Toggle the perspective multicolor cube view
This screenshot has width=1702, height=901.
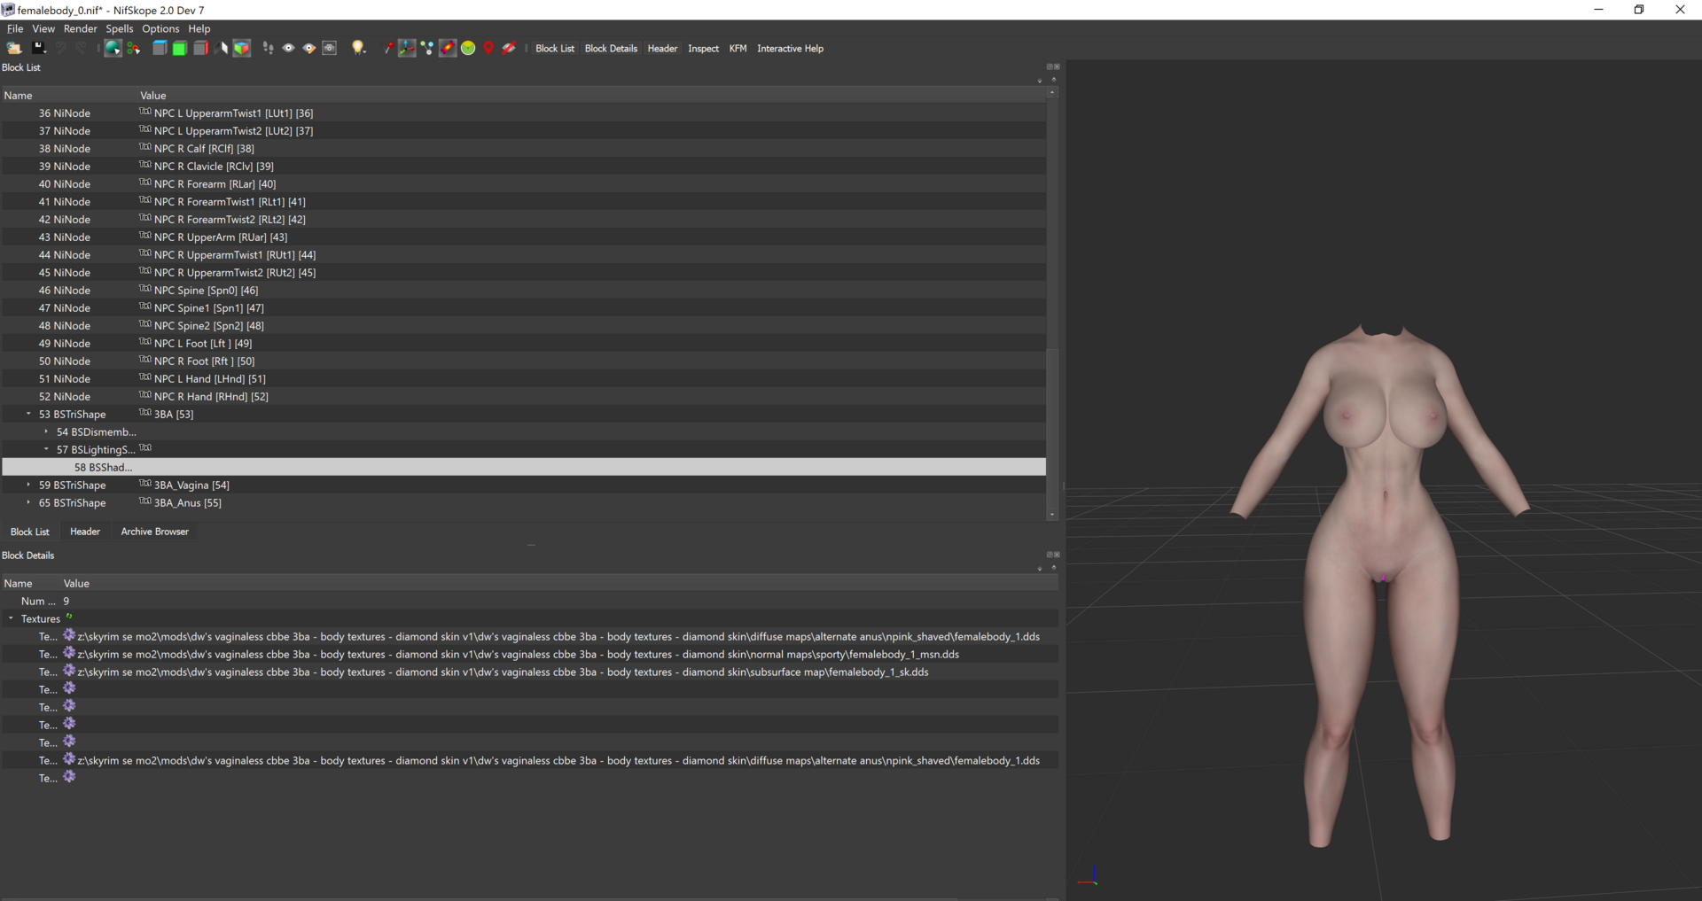(242, 49)
